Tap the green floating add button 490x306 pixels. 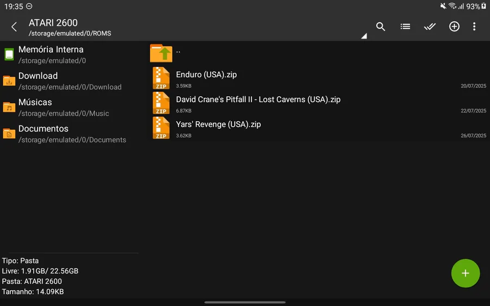465,273
